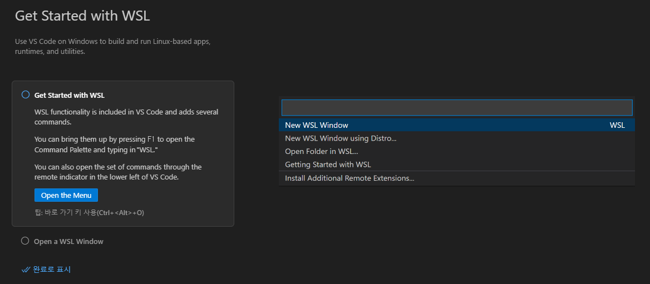The width and height of the screenshot is (650, 284).
Task: Click the description Use VS Code on Windows
Action: tap(113, 47)
